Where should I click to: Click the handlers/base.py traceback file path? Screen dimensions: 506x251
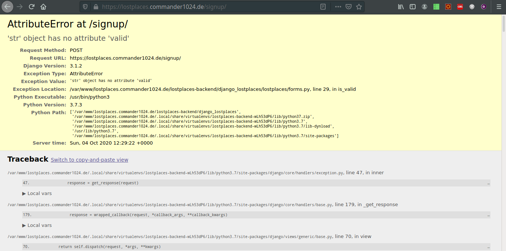point(170,205)
